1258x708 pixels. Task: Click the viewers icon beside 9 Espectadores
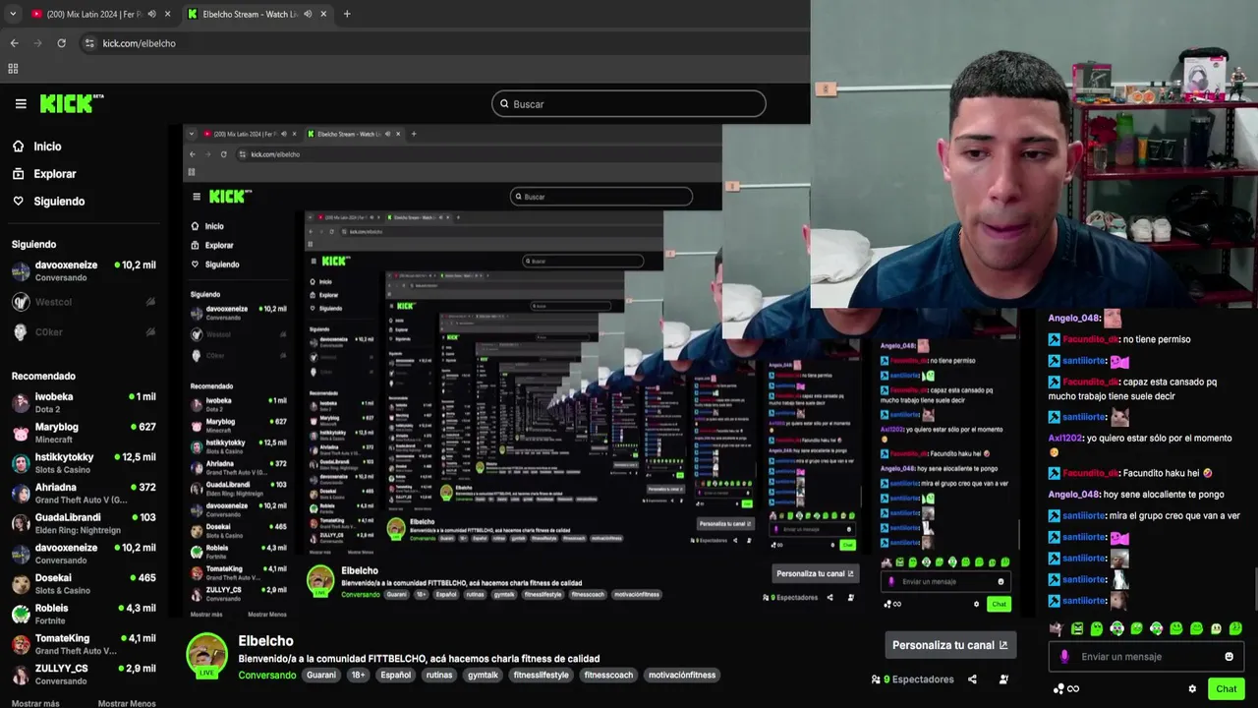click(x=876, y=679)
